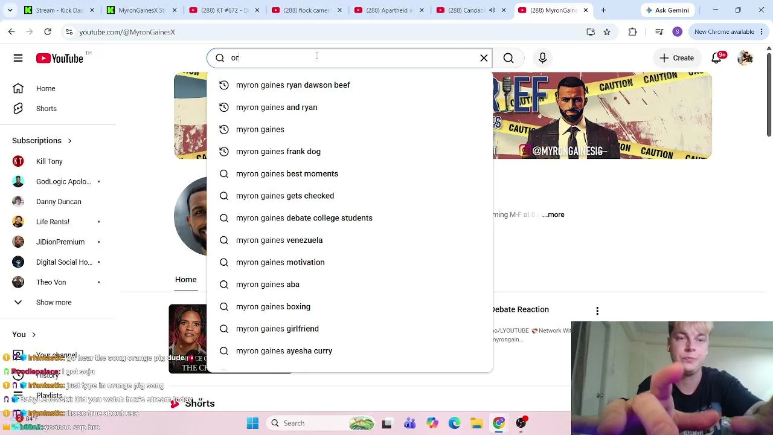Open File Explorer from the taskbar
The width and height of the screenshot is (773, 435).
476,424
